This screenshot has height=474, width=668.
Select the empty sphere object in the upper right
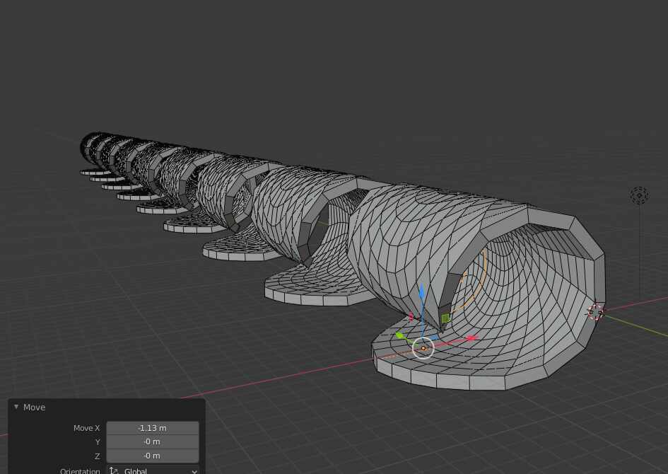point(639,195)
